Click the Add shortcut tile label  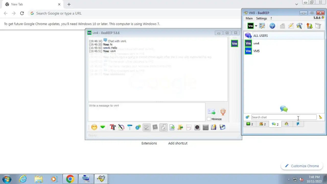click(x=178, y=143)
